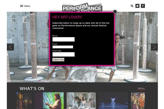Open the View All link
Image resolution: width=164 pixels, height=109 pixels.
(x=141, y=88)
